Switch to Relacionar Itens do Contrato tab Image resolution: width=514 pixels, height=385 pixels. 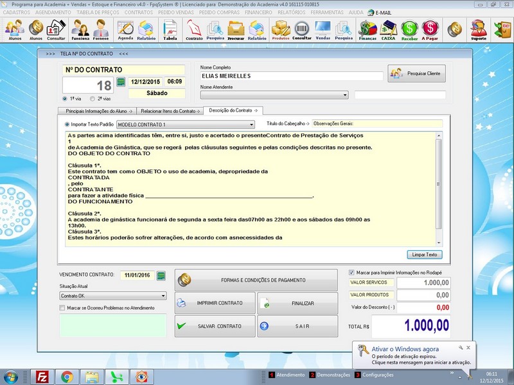coord(170,111)
